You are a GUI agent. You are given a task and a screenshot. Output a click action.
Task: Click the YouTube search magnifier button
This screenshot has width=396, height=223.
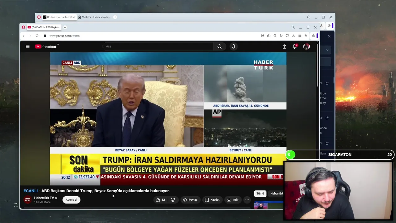pyautogui.click(x=219, y=46)
